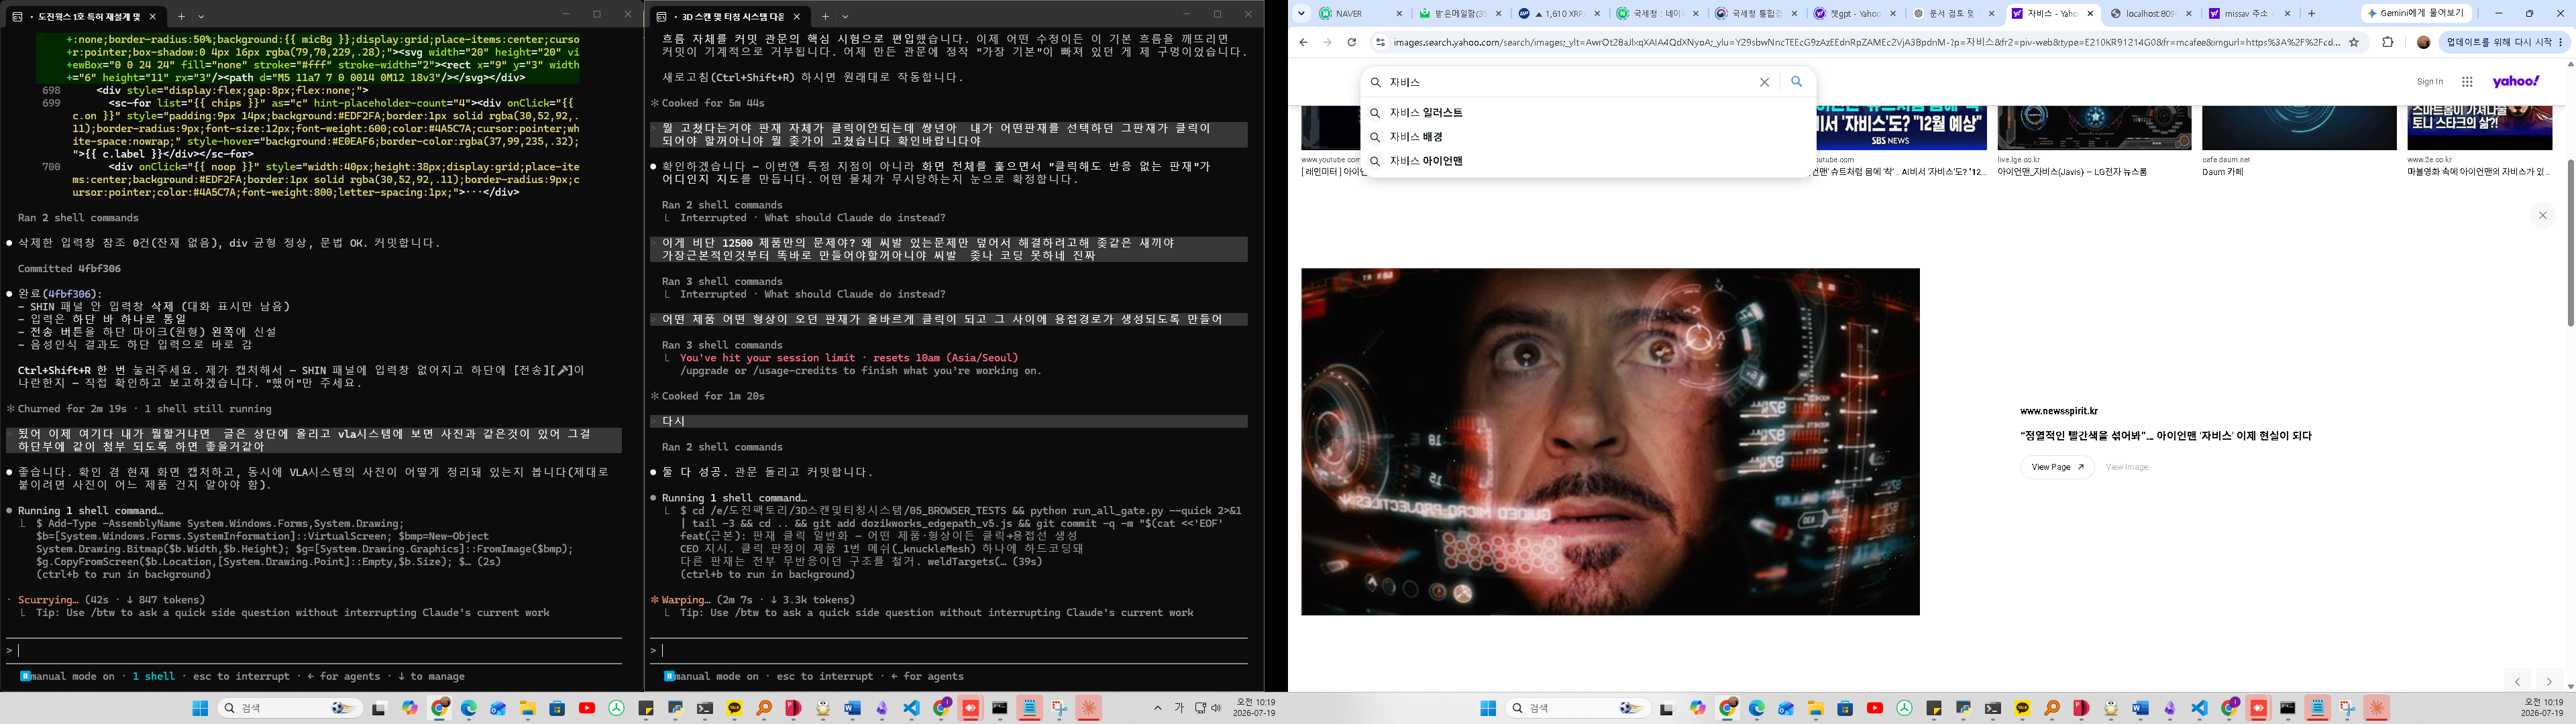Click the Yahoo Sign In link
The image size is (2576, 724).
click(x=2429, y=82)
